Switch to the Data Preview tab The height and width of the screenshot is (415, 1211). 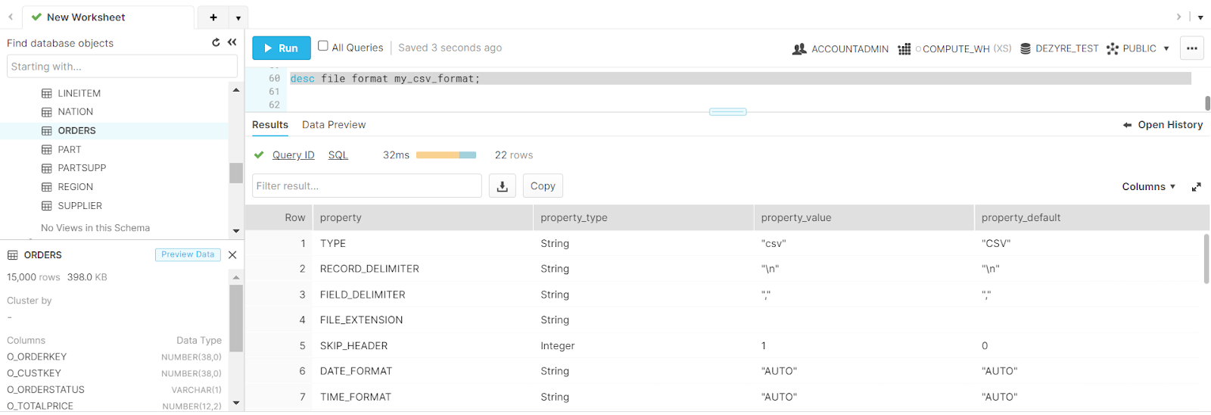pyautogui.click(x=333, y=125)
